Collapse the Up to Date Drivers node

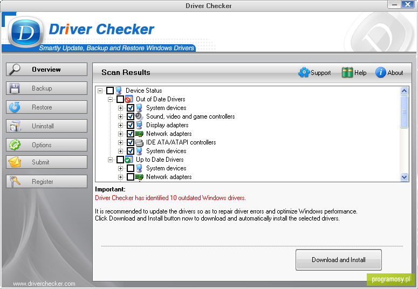click(110, 160)
